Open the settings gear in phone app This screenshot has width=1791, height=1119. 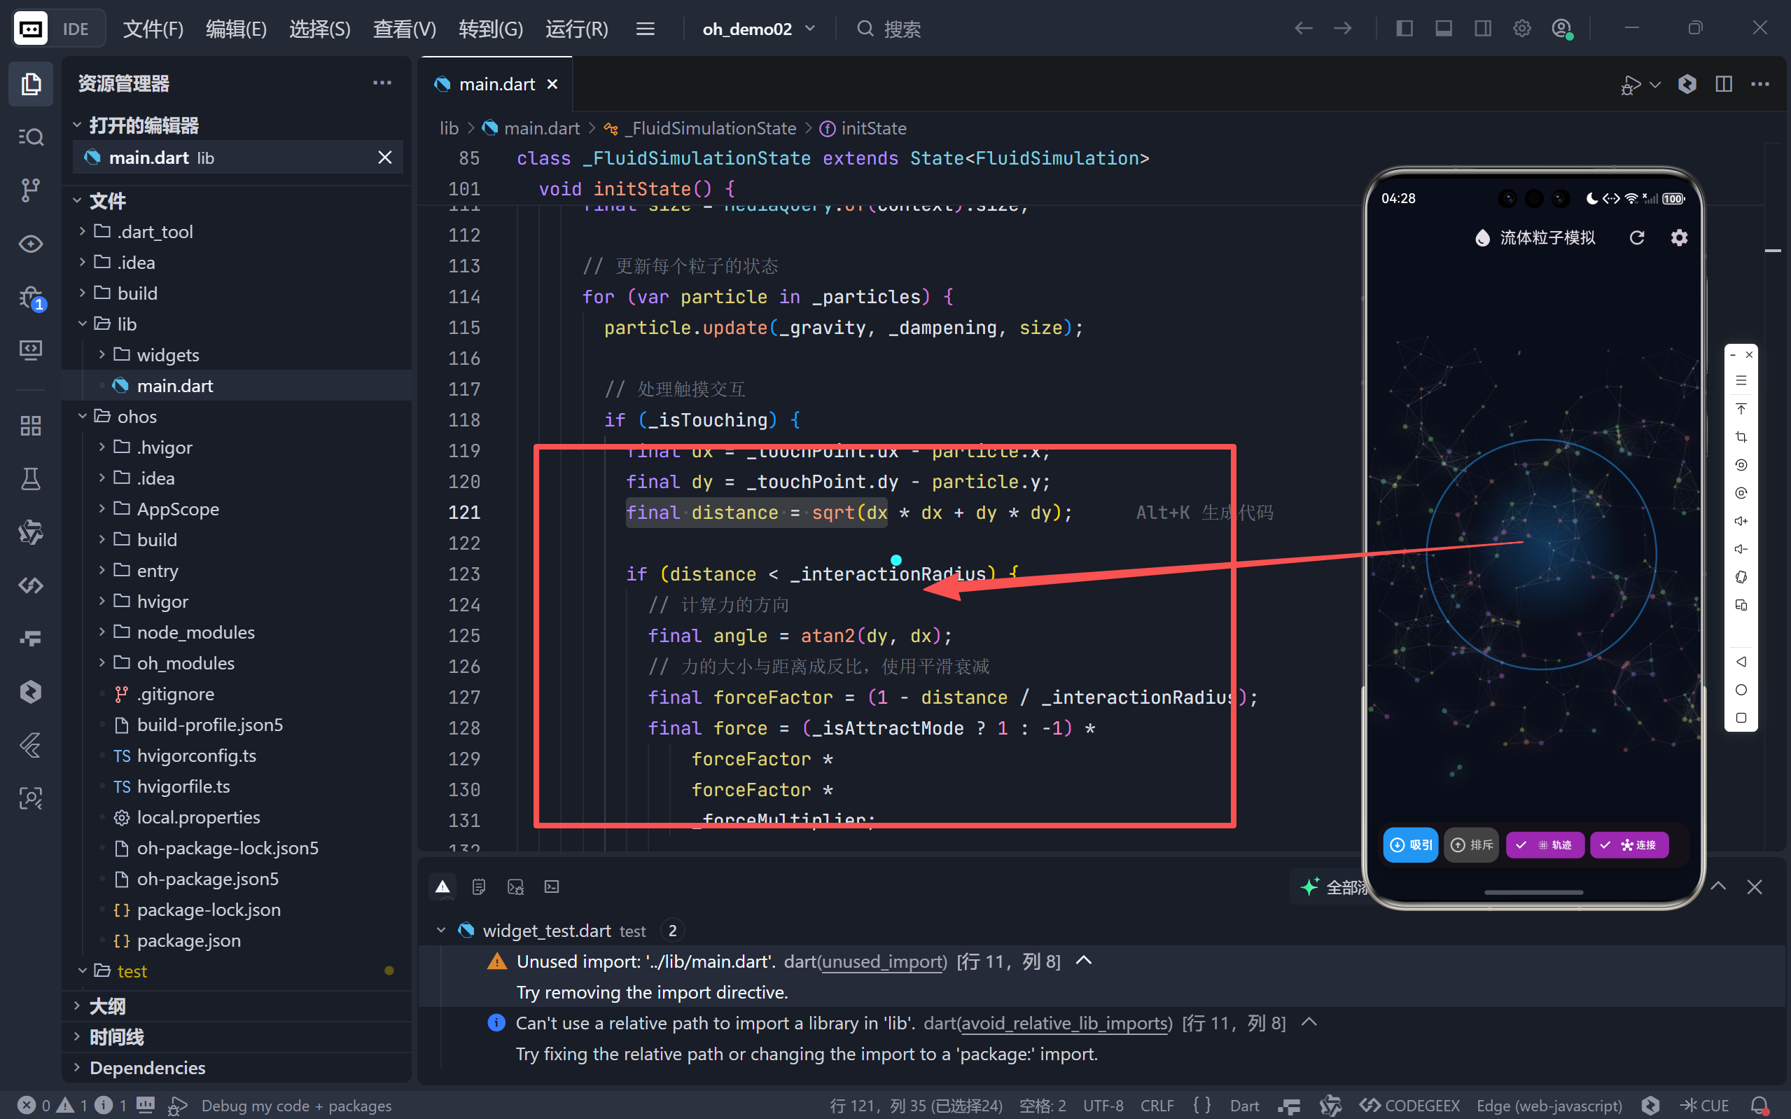(1678, 237)
